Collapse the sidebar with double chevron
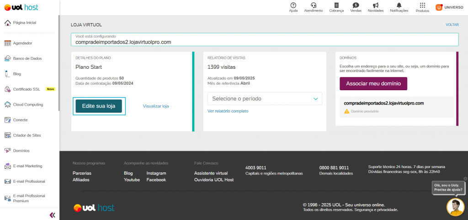 click(52, 215)
